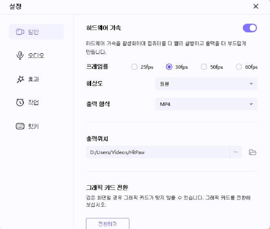Click the sparkle icon for 효과

coord(20,79)
